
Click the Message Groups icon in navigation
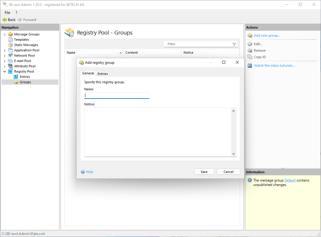[x=10, y=34]
